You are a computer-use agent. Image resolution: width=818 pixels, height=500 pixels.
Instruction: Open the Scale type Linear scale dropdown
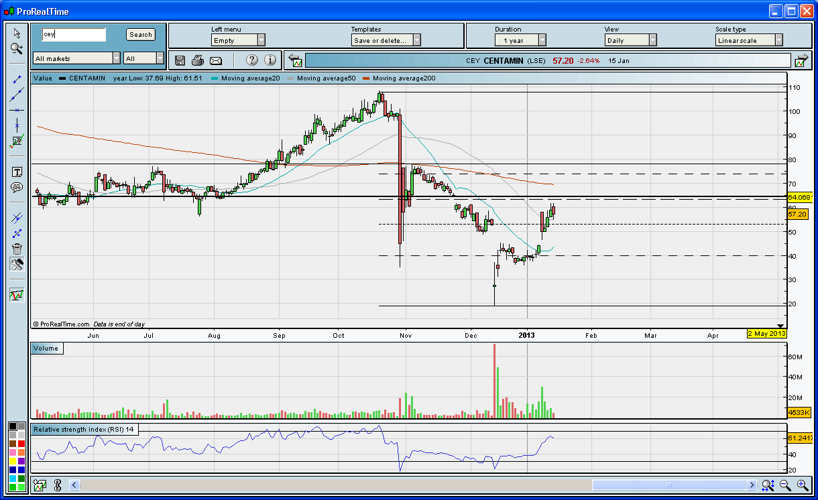(749, 40)
